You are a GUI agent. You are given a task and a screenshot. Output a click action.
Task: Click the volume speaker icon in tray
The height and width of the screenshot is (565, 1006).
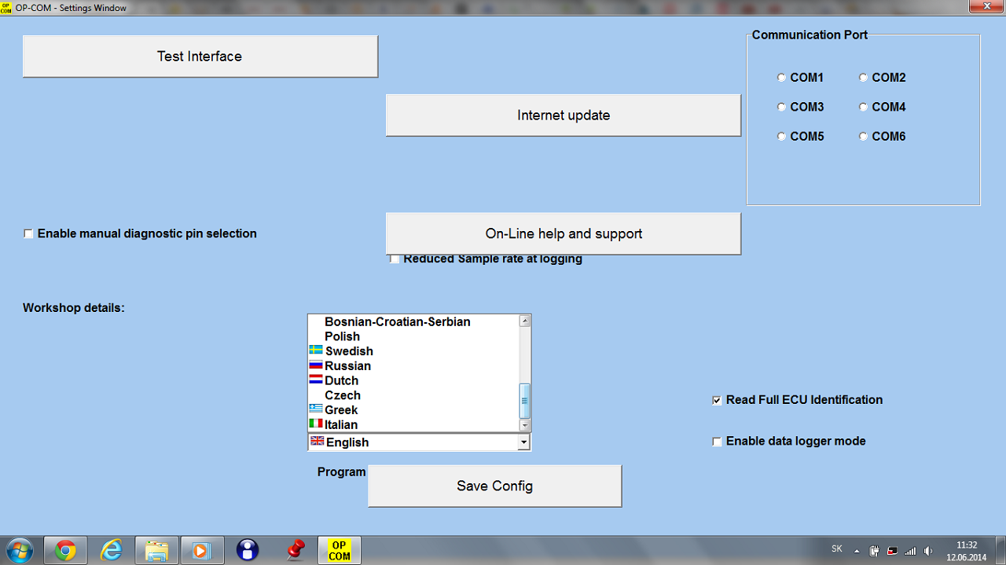(928, 551)
